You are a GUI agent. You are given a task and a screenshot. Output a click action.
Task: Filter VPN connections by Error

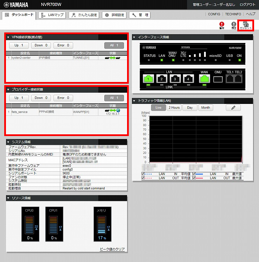[x=63, y=45]
